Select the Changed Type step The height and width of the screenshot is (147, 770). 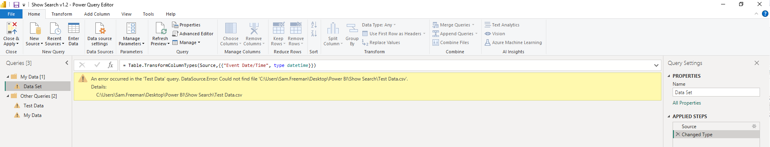click(716, 135)
